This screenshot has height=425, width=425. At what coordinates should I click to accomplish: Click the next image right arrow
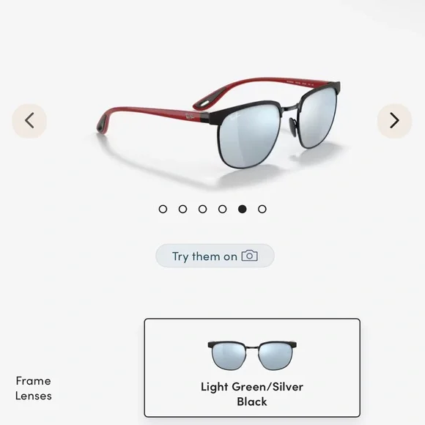coord(395,121)
